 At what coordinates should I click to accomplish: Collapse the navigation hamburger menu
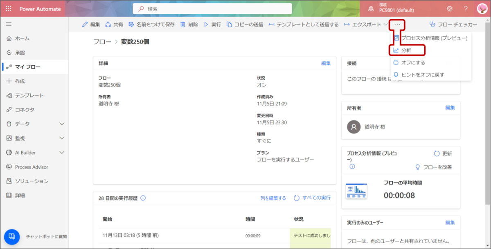(x=9, y=24)
